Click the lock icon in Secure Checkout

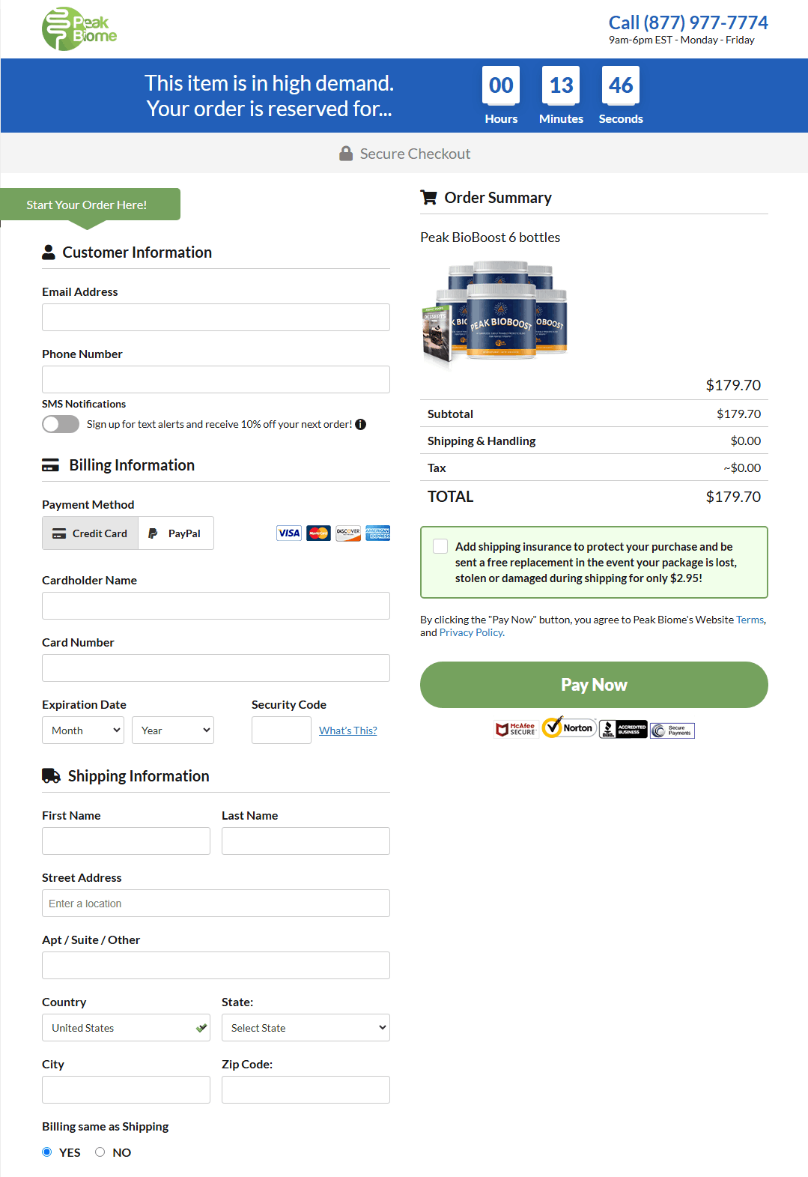pyautogui.click(x=346, y=153)
